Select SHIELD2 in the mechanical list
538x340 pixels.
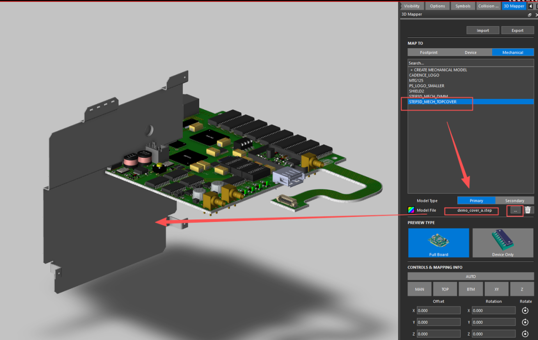coord(416,91)
